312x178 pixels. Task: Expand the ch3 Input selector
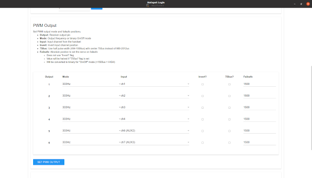[155, 107]
